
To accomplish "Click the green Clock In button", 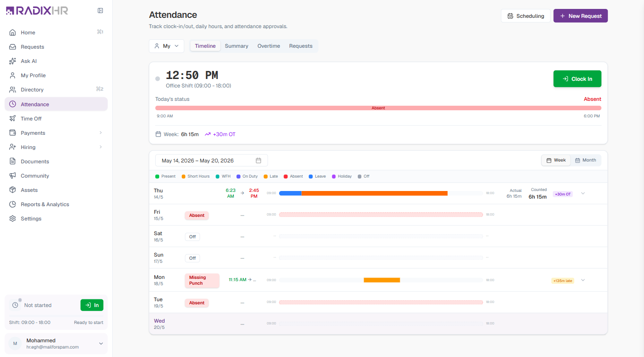I will point(577,79).
